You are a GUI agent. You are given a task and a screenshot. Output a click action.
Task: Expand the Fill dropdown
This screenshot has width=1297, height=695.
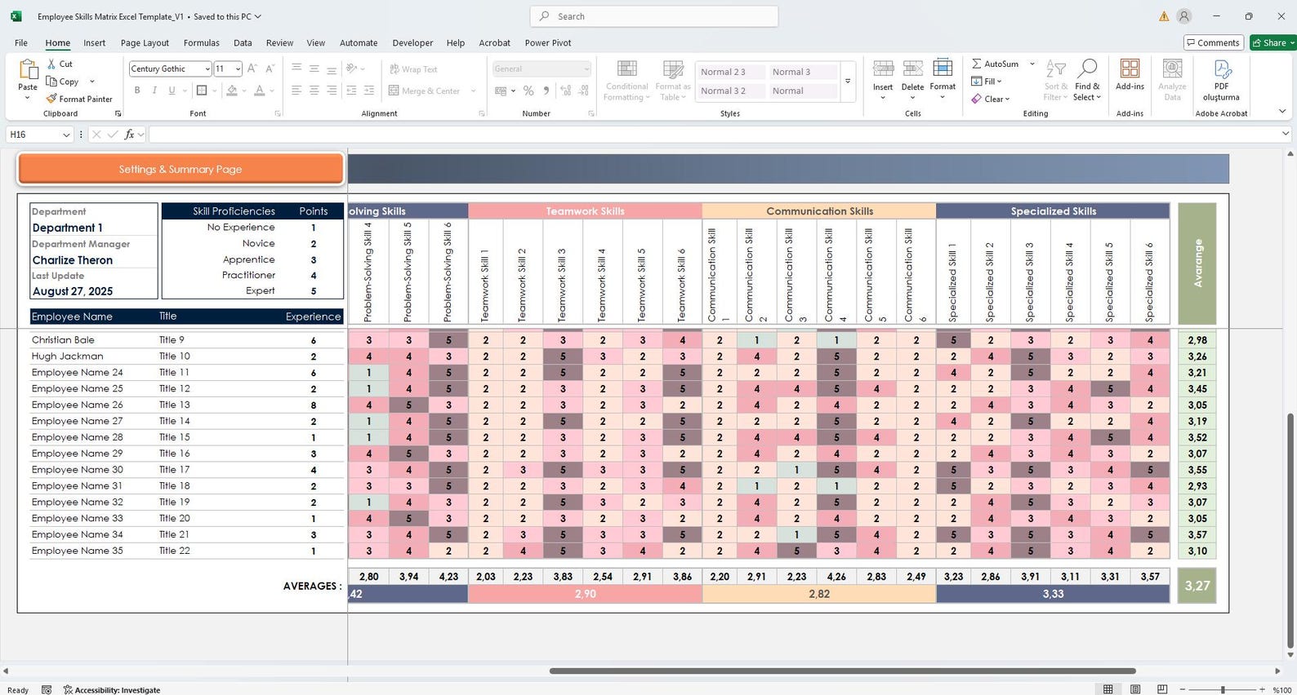pos(999,82)
